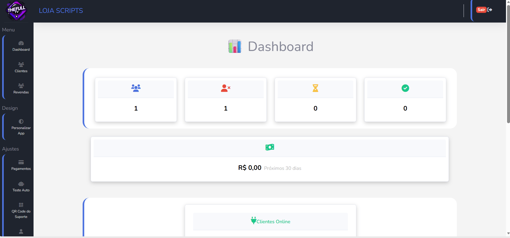Click the Próximos 30 dias label
510x238 pixels.
tap(283, 168)
